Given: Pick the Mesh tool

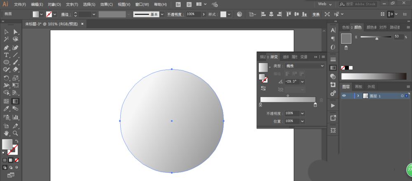Looking at the screenshot, I should tap(6, 101).
